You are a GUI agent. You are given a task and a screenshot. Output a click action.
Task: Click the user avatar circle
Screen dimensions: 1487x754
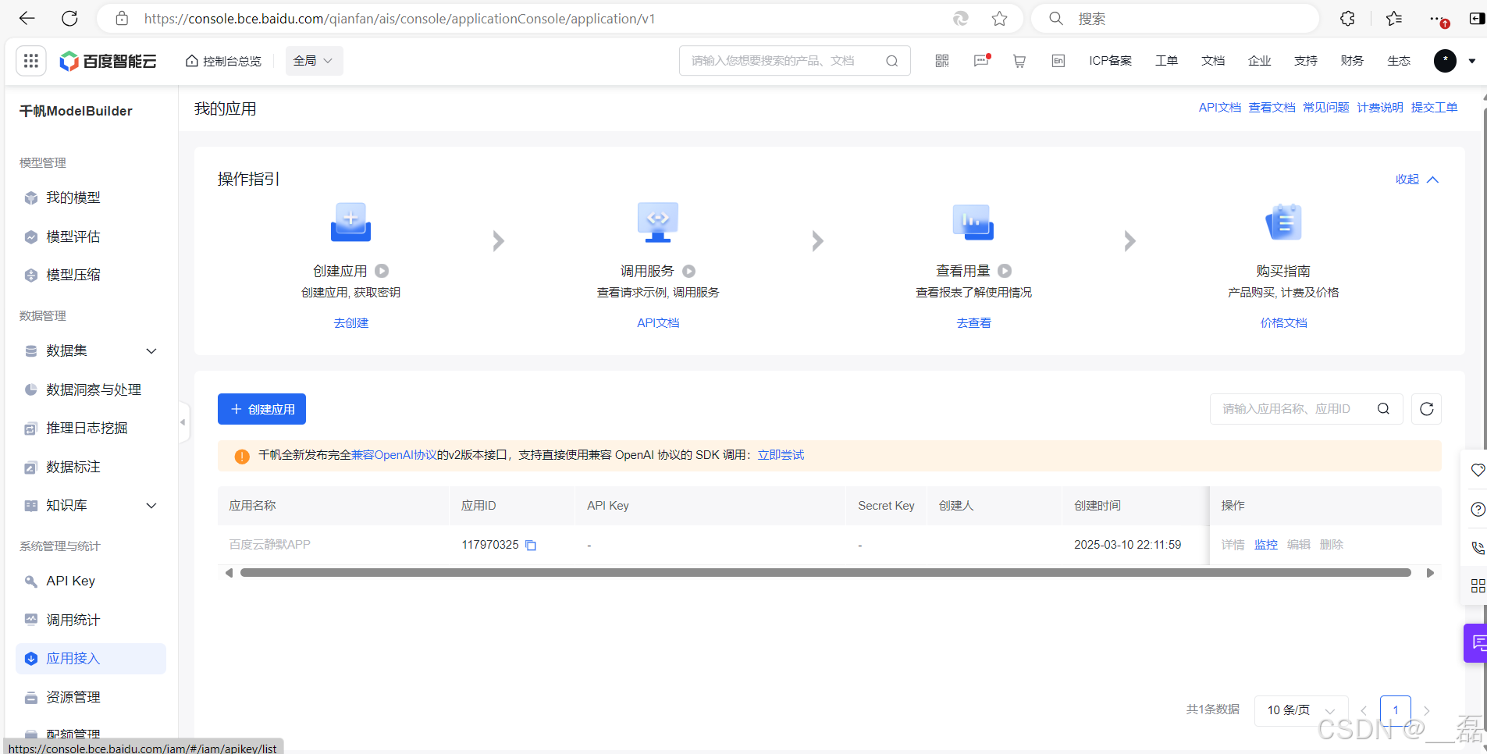(x=1445, y=61)
